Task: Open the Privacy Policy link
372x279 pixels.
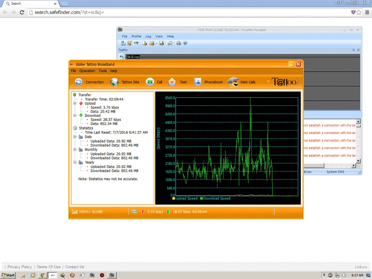Action: (x=20, y=267)
